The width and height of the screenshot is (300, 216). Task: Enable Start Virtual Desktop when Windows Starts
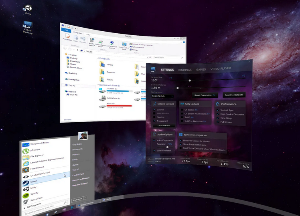coord(180,148)
